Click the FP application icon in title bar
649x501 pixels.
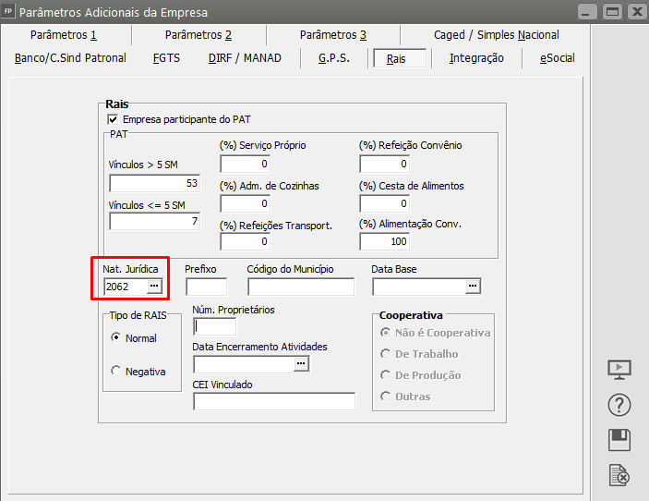pos(8,12)
